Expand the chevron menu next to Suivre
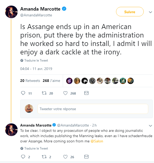Viewport: 154px width, 163px height. [x=150, y=12]
